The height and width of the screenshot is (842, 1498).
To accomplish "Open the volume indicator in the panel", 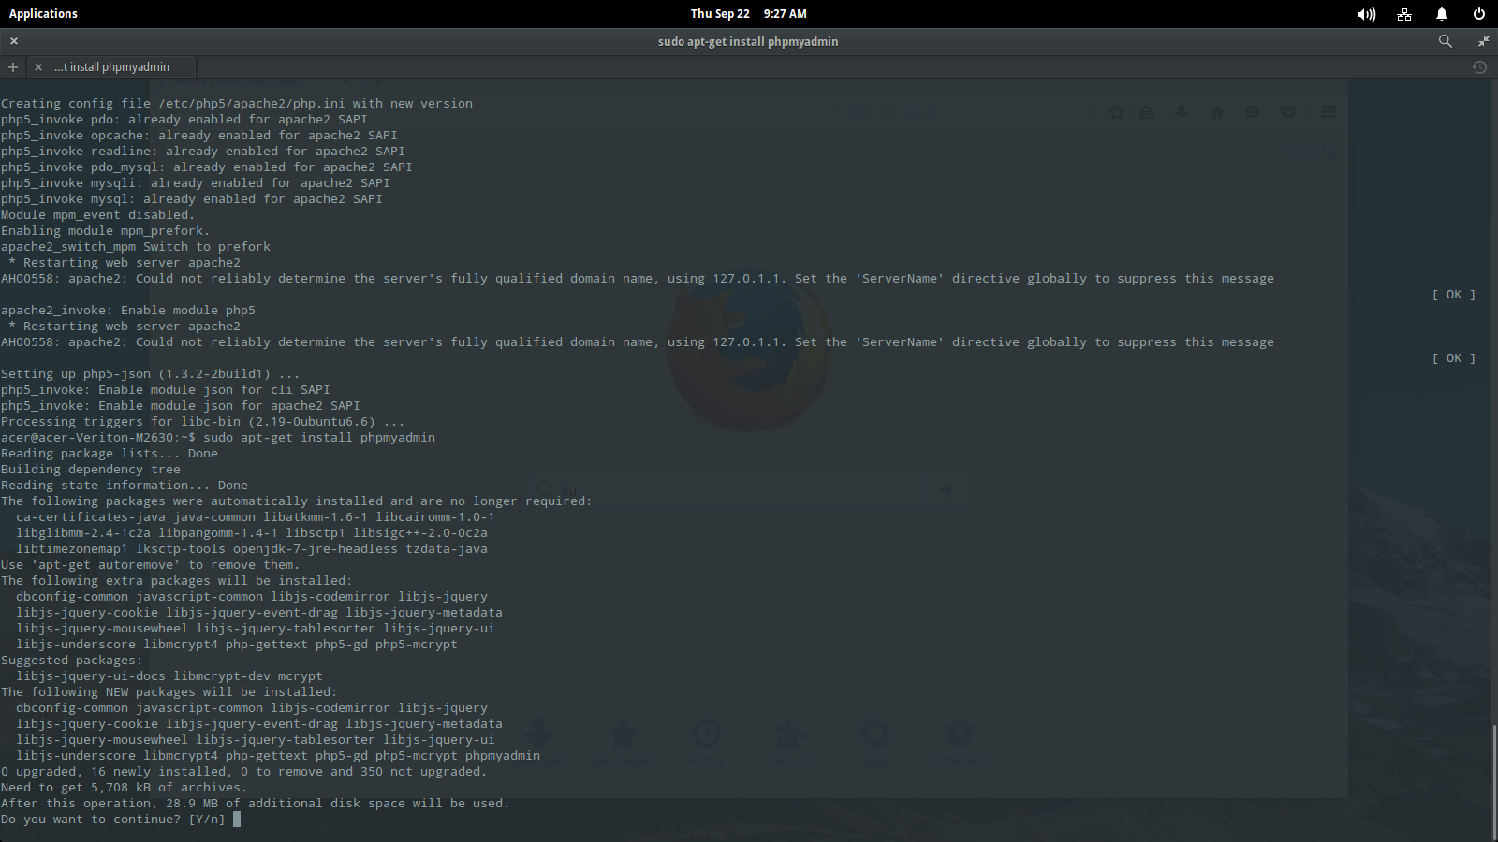I will click(x=1367, y=14).
